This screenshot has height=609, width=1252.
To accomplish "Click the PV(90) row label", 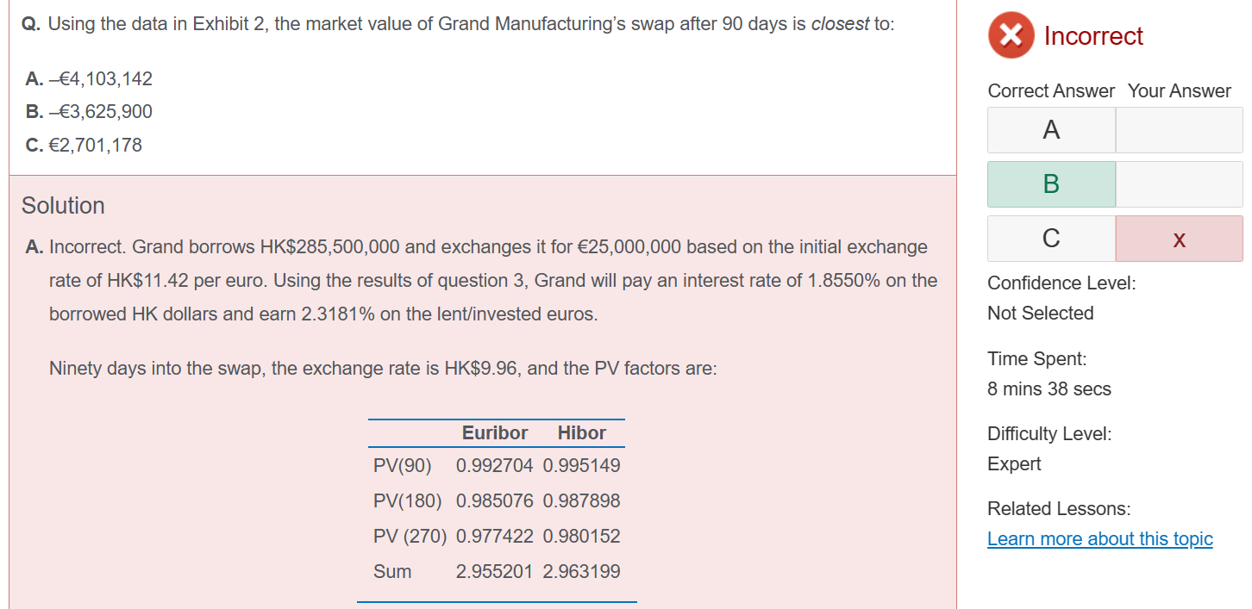I will coord(402,466).
